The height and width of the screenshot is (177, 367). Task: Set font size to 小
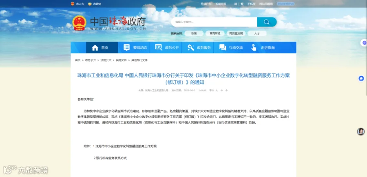click(x=226, y=91)
